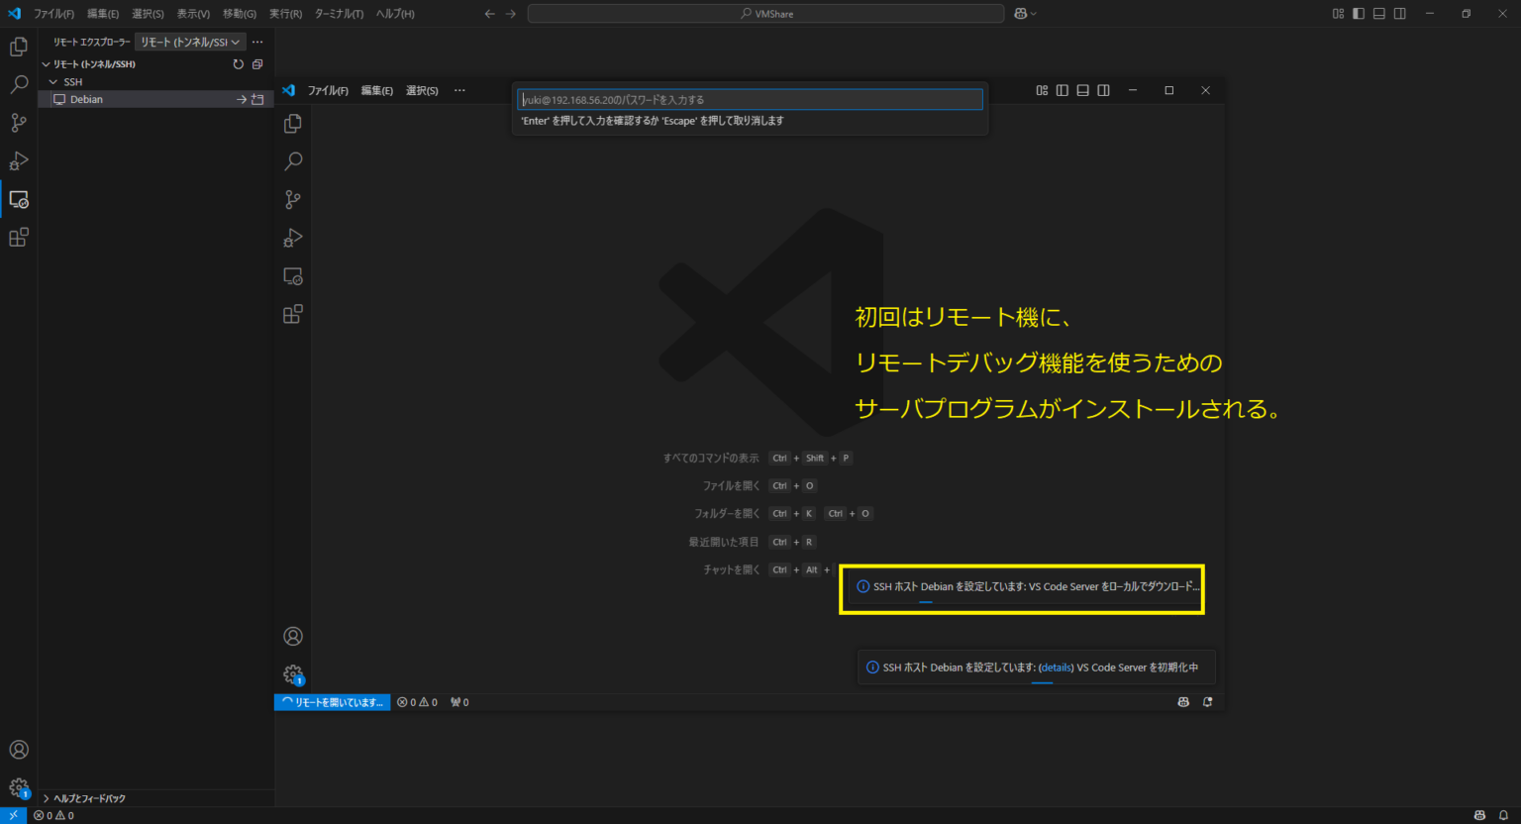Open the 表示(V) menu in the top bar

pos(192,13)
